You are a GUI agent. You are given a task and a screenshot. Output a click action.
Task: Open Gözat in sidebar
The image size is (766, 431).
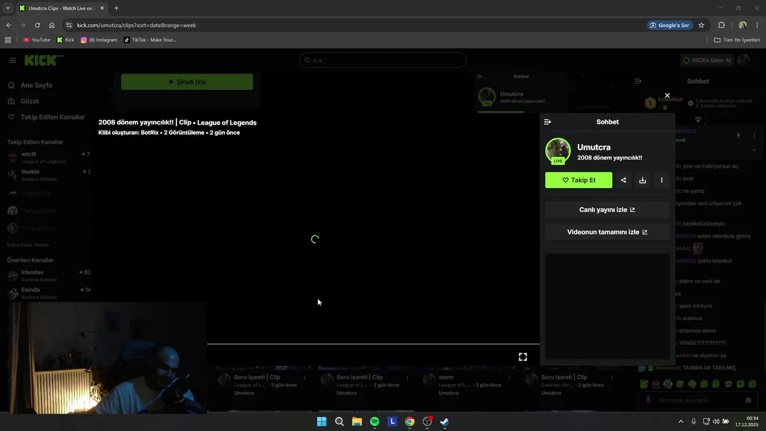tap(30, 101)
